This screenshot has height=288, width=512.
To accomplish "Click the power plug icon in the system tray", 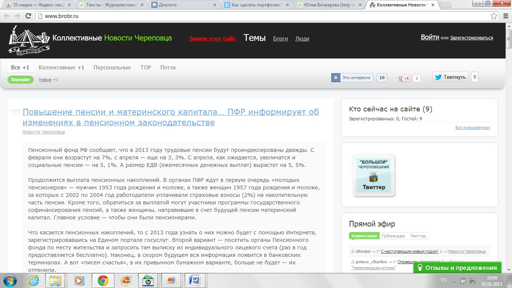I will [x=463, y=280].
